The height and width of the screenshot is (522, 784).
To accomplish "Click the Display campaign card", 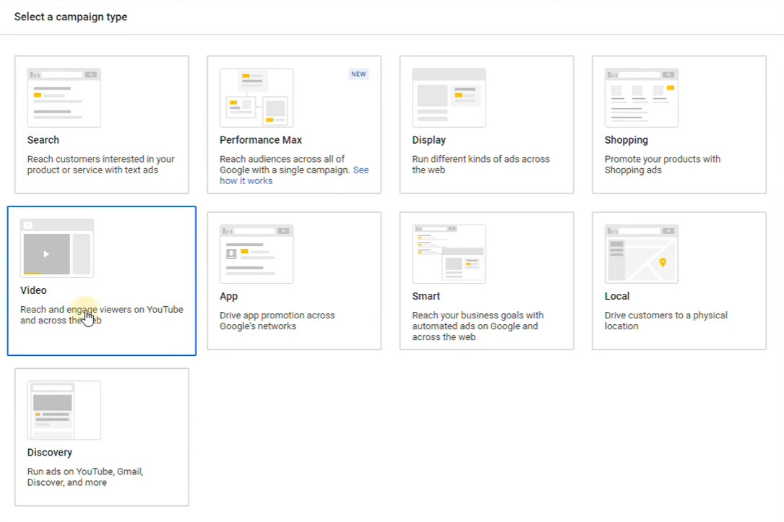I will click(486, 124).
